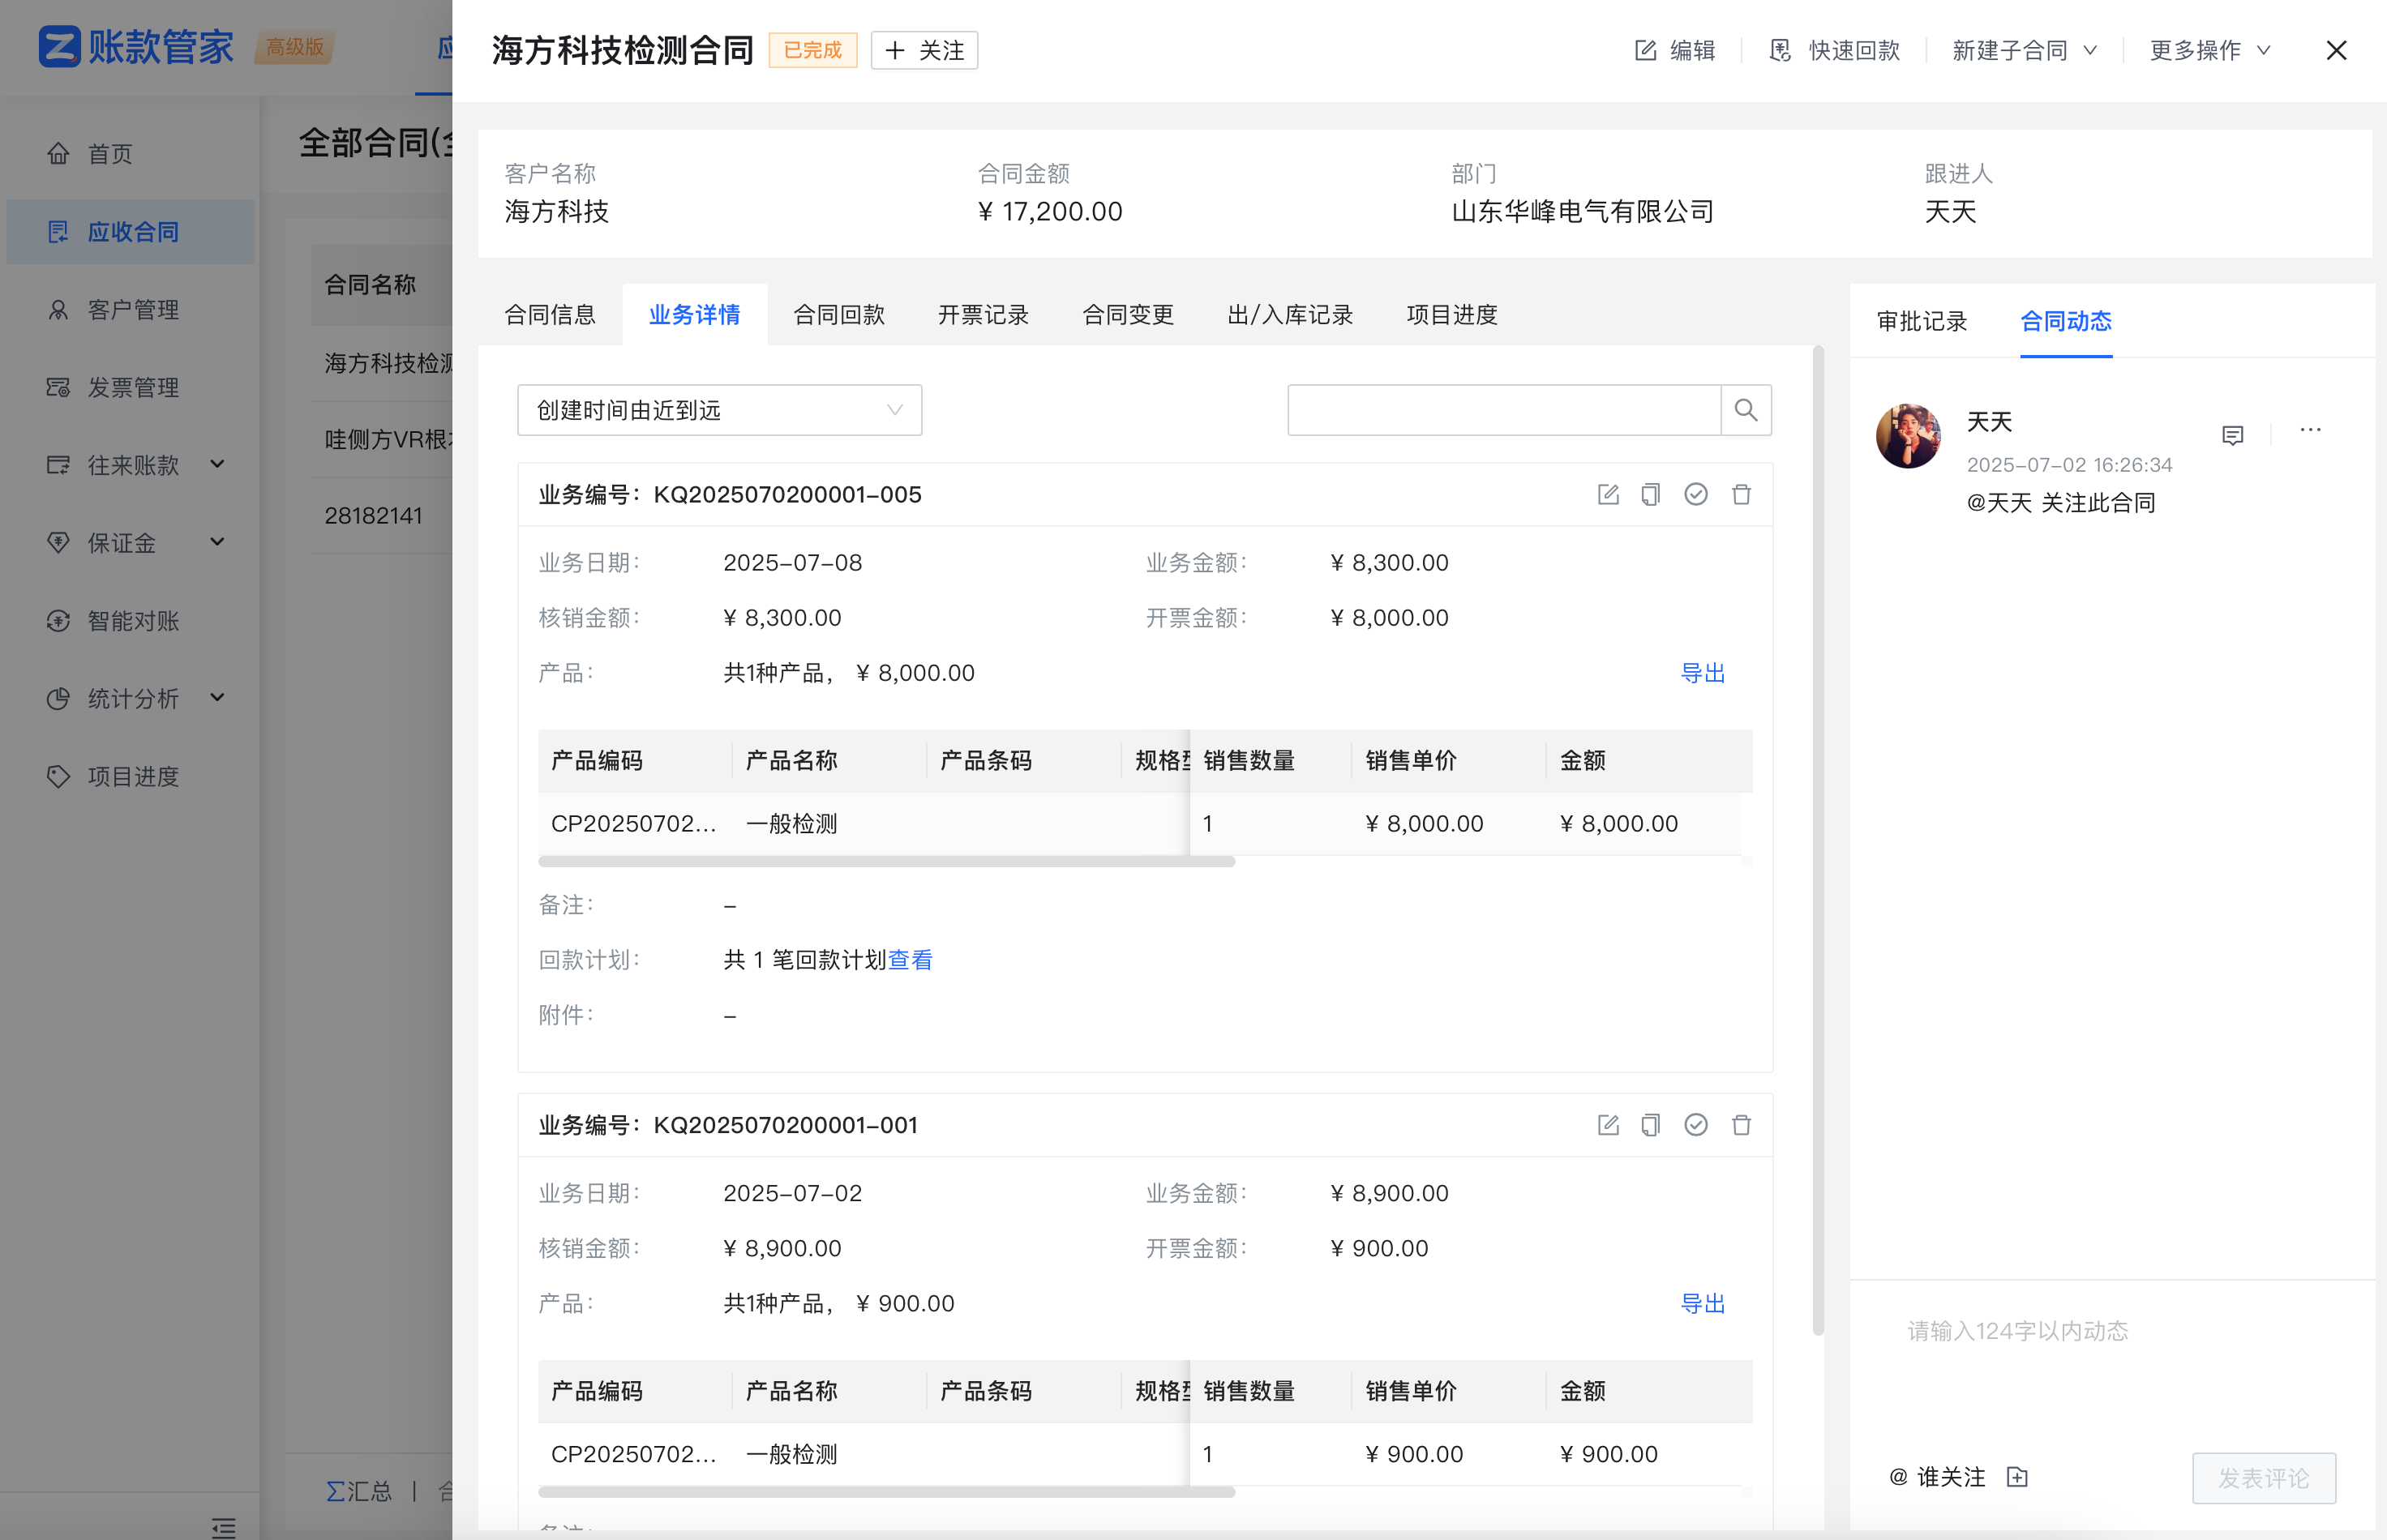2387x1540 pixels.
Task: Expand 保证金 in the sidebar
Action: (131, 543)
